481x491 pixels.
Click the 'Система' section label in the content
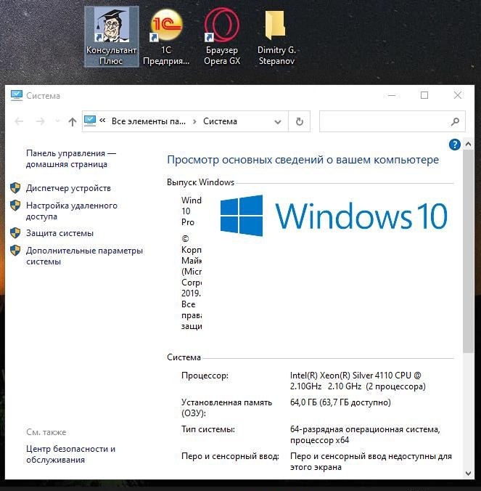click(184, 357)
